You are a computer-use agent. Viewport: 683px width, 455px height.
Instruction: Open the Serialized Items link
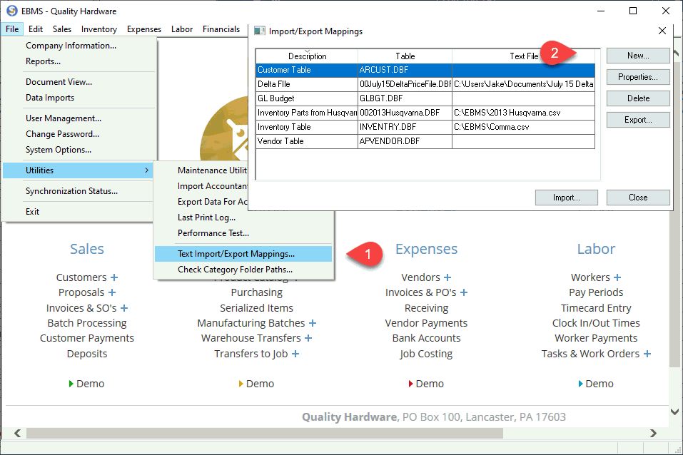pyautogui.click(x=256, y=308)
